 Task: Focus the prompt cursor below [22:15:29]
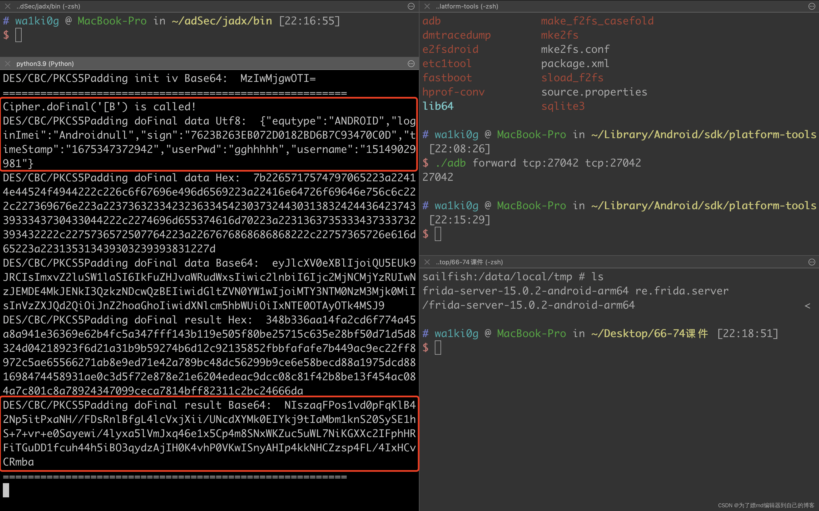click(438, 234)
